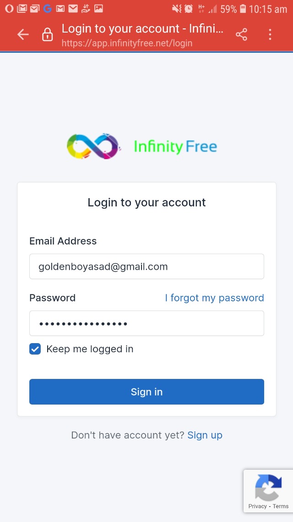Screen dimensions: 293x522
Task: Open the I forgot my password link
Action: pyautogui.click(x=214, y=298)
